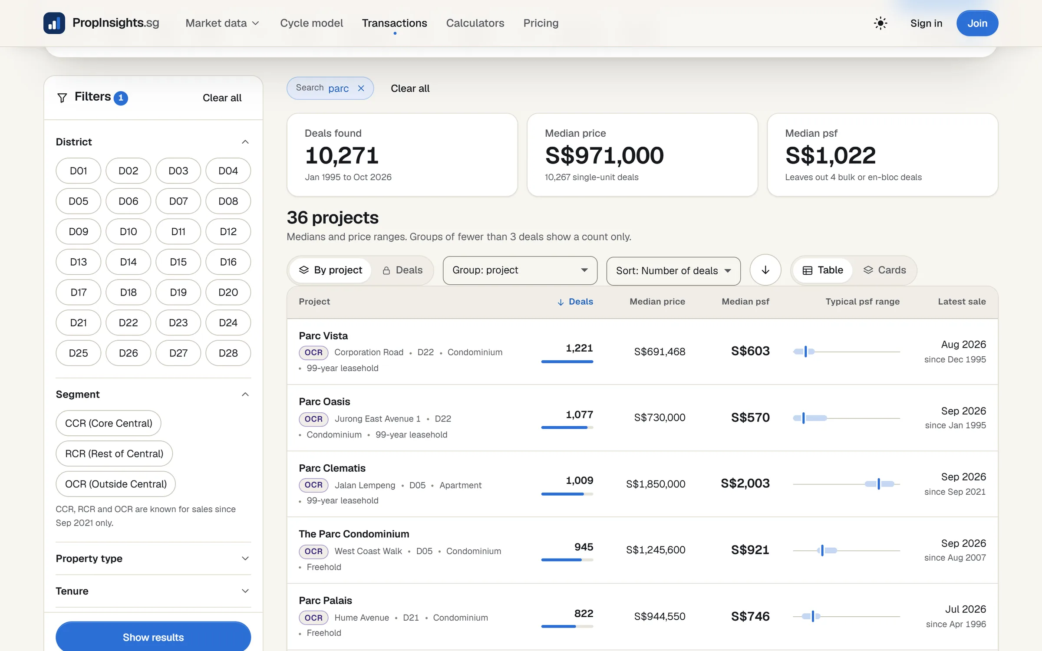Click the Deals lock icon
Image resolution: width=1042 pixels, height=651 pixels.
pyautogui.click(x=386, y=270)
